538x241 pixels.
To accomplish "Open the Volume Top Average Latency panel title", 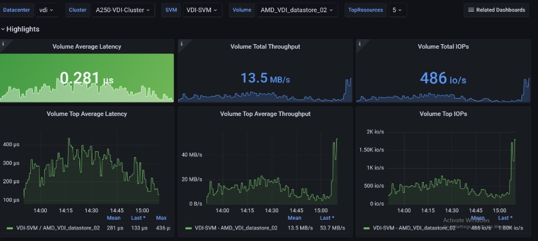I will [87, 114].
